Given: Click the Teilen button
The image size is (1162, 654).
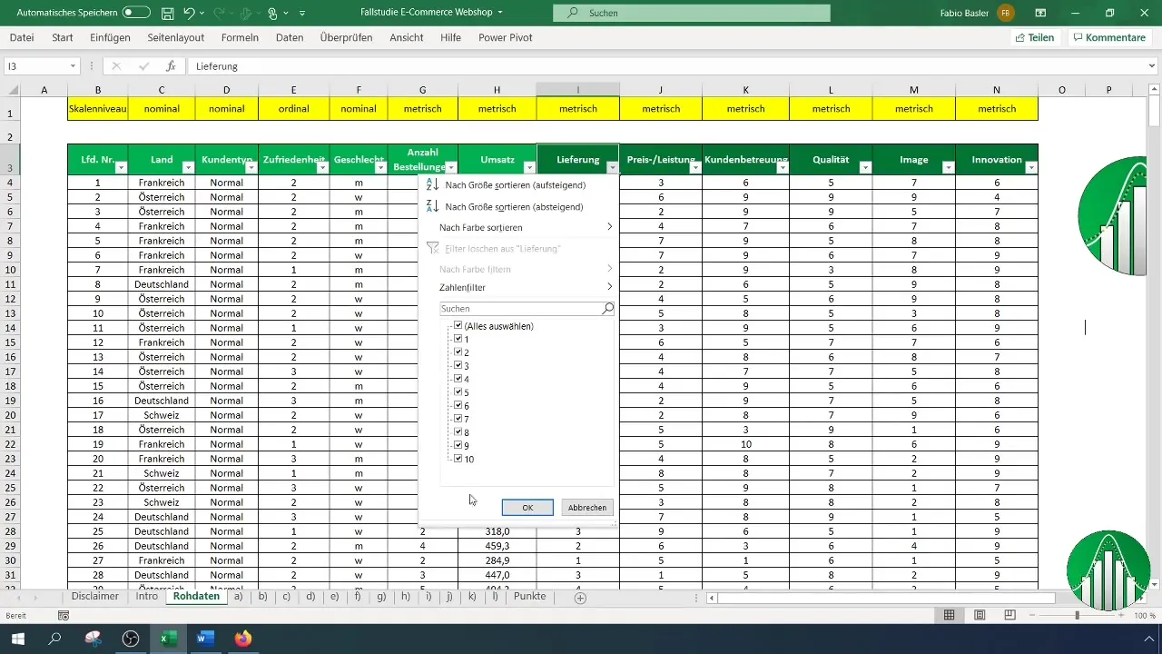Looking at the screenshot, I should (x=1035, y=37).
